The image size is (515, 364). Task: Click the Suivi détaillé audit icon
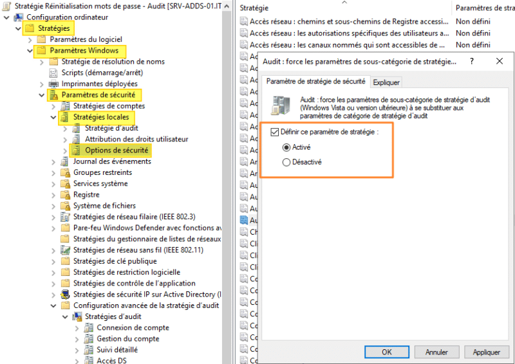pos(89,350)
